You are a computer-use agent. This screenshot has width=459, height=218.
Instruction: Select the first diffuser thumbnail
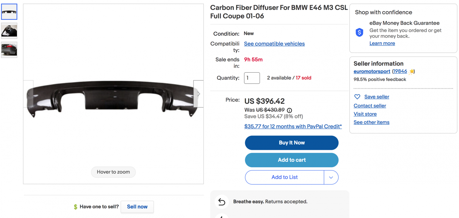pyautogui.click(x=9, y=12)
